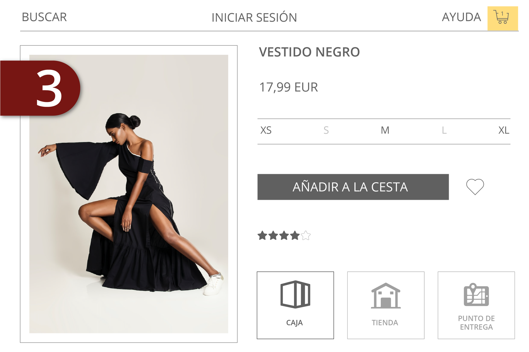Click the red number 3 badge
The height and width of the screenshot is (352, 529).
(x=41, y=88)
